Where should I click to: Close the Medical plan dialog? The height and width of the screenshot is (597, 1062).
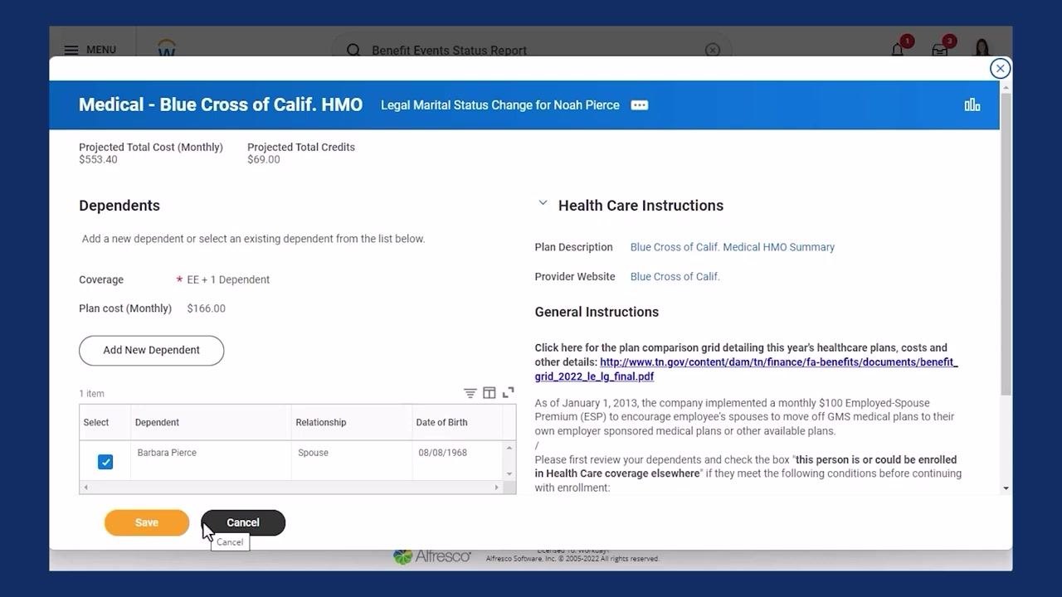(x=1000, y=68)
